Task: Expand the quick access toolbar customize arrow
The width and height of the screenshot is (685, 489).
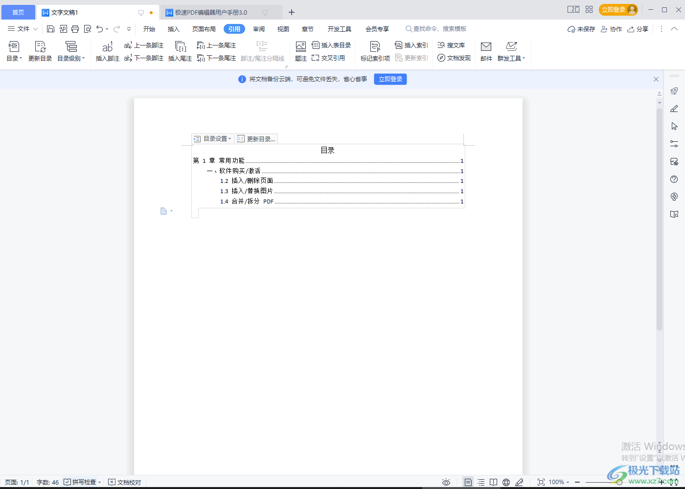Action: (129, 29)
